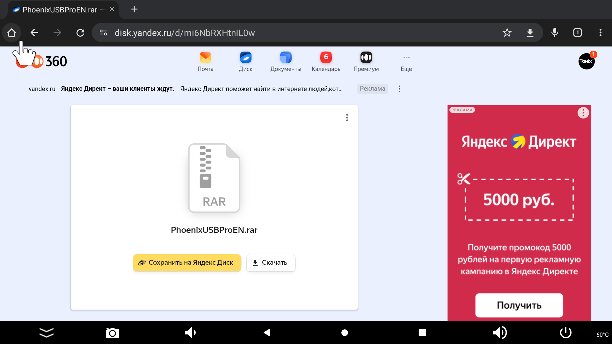Bookmark this page with the star icon

point(507,32)
